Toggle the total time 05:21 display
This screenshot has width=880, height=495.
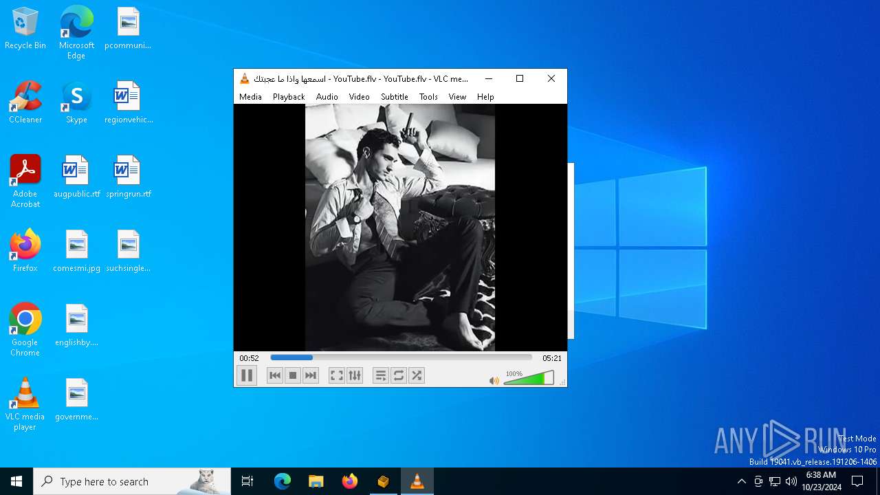552,358
